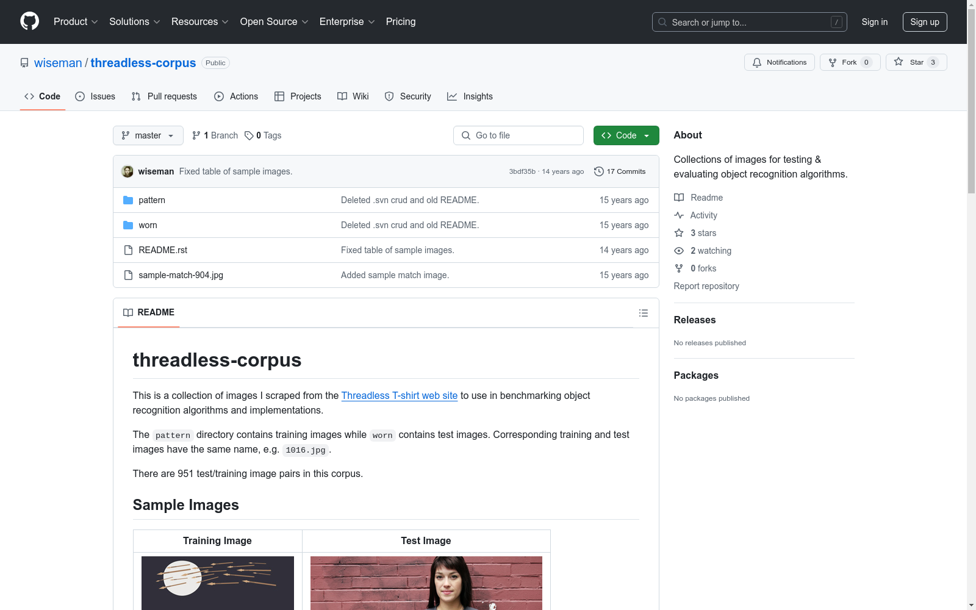Click the repository icon beside wiseman

click(x=24, y=63)
